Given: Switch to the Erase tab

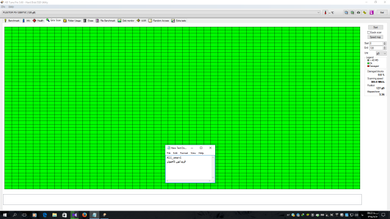Looking at the screenshot, I should point(88,21).
